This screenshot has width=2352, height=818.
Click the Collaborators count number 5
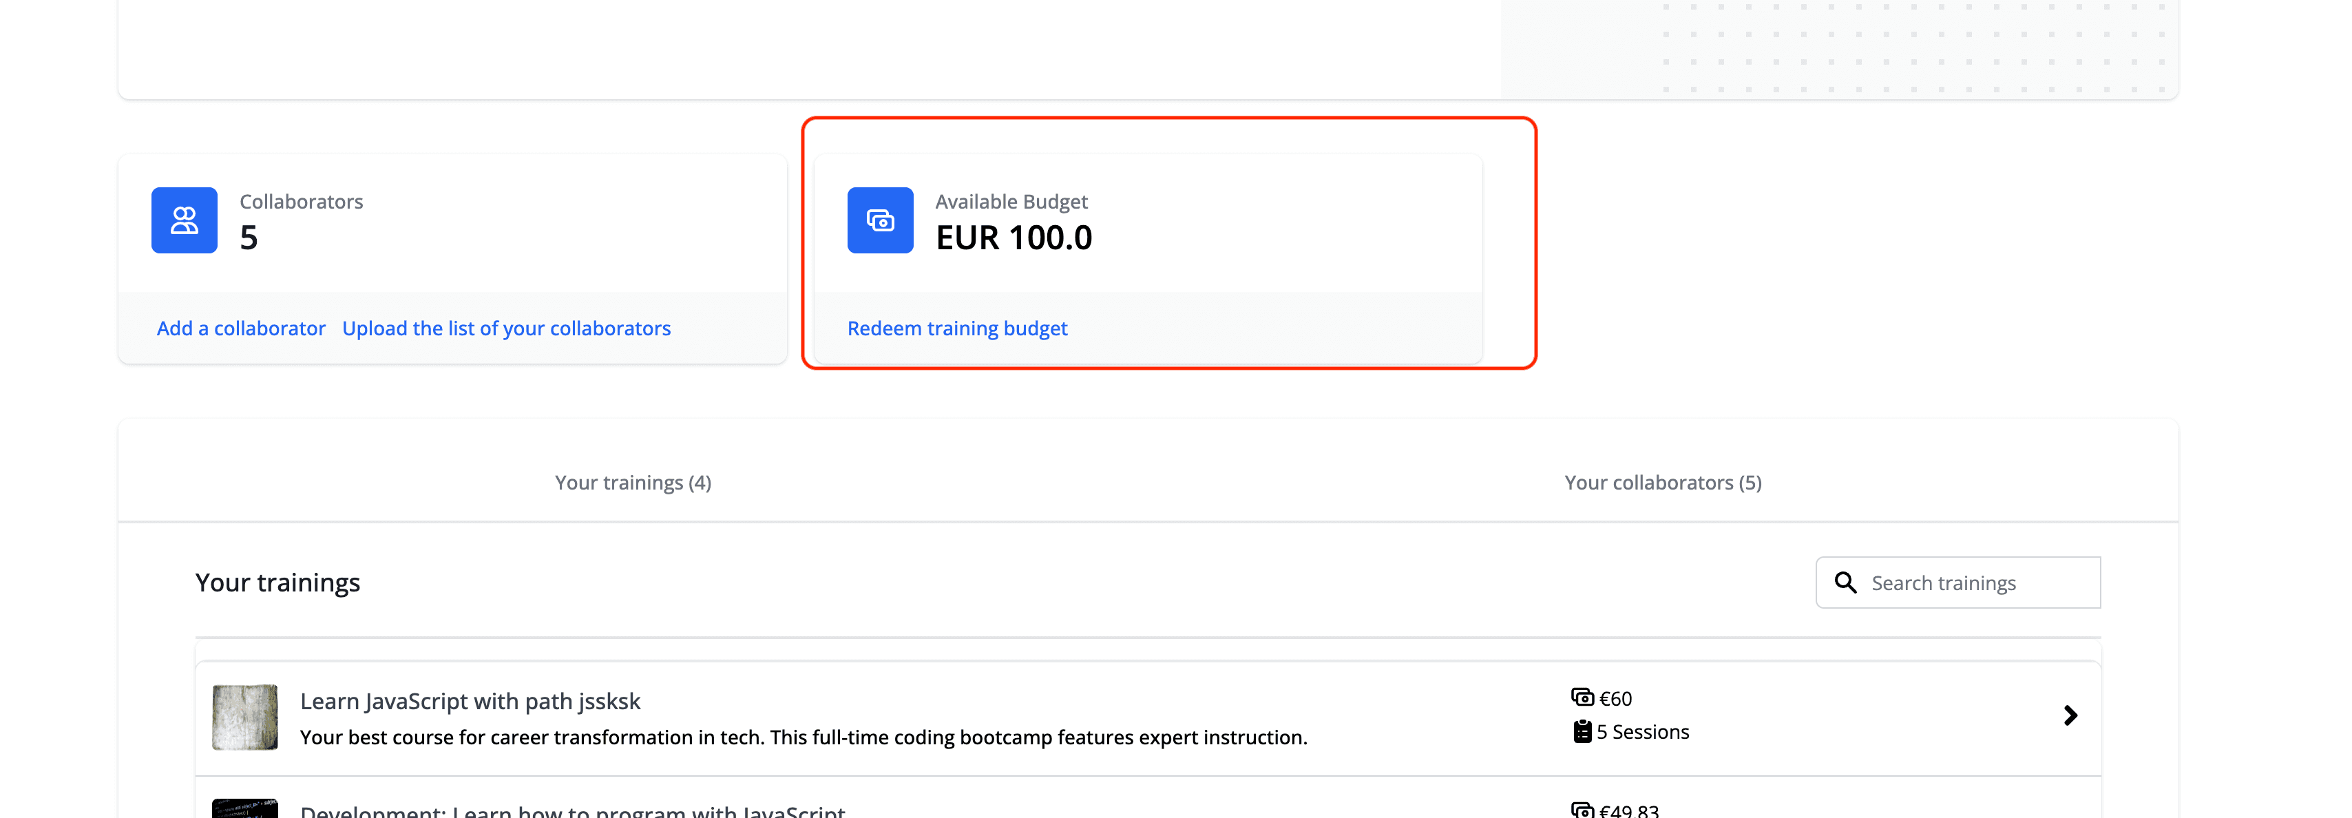pos(249,238)
